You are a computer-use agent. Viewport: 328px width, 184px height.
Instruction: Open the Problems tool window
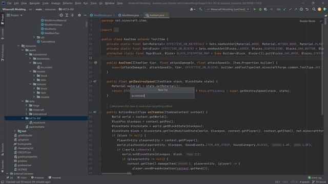(37, 178)
